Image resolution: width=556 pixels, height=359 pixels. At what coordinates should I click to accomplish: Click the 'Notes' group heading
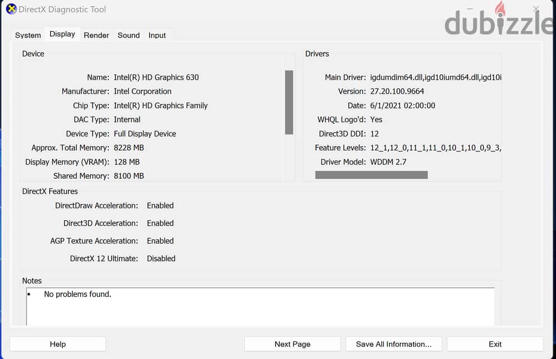coord(32,281)
